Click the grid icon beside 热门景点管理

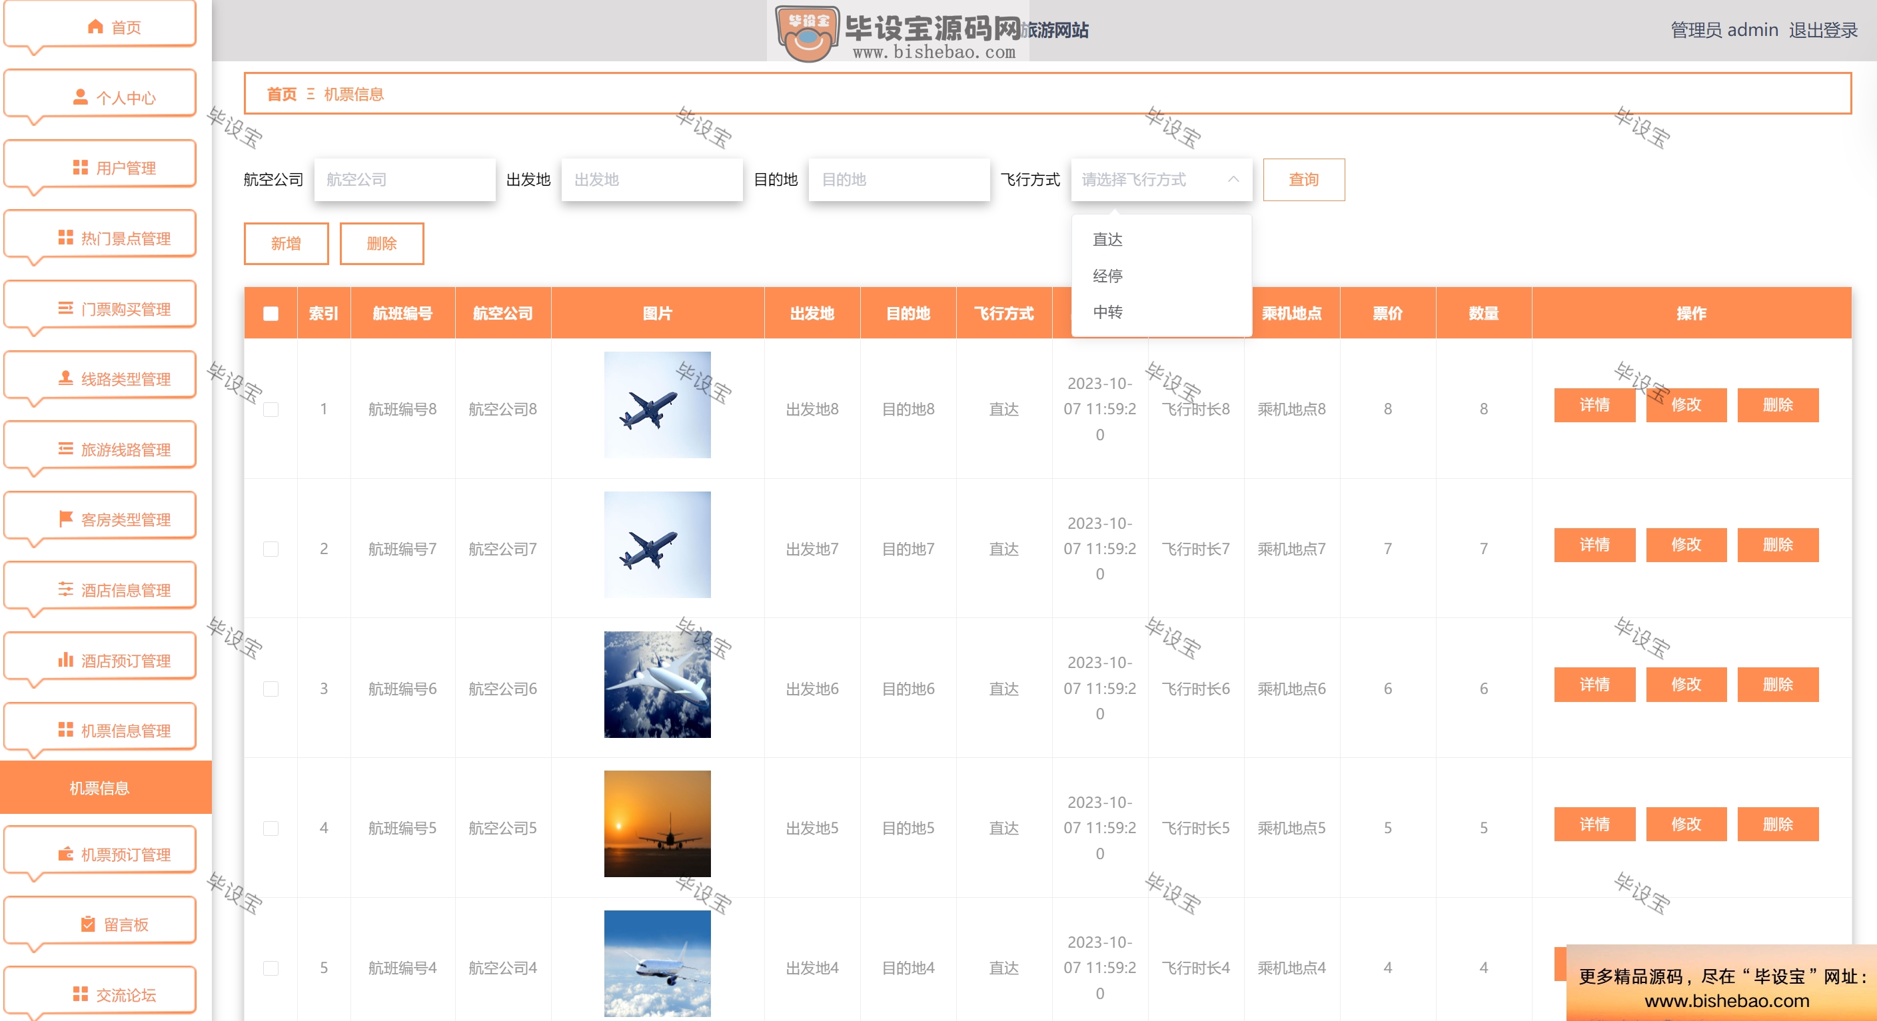pyautogui.click(x=65, y=238)
